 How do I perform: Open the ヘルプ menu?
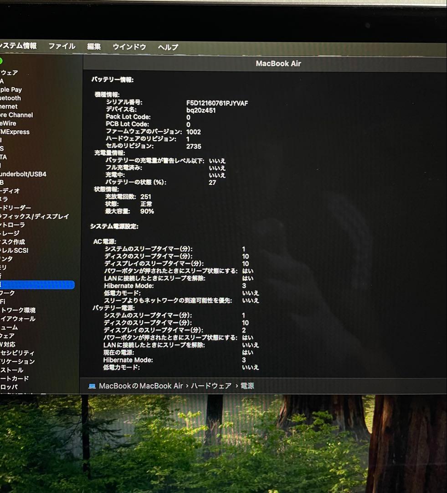tap(168, 47)
